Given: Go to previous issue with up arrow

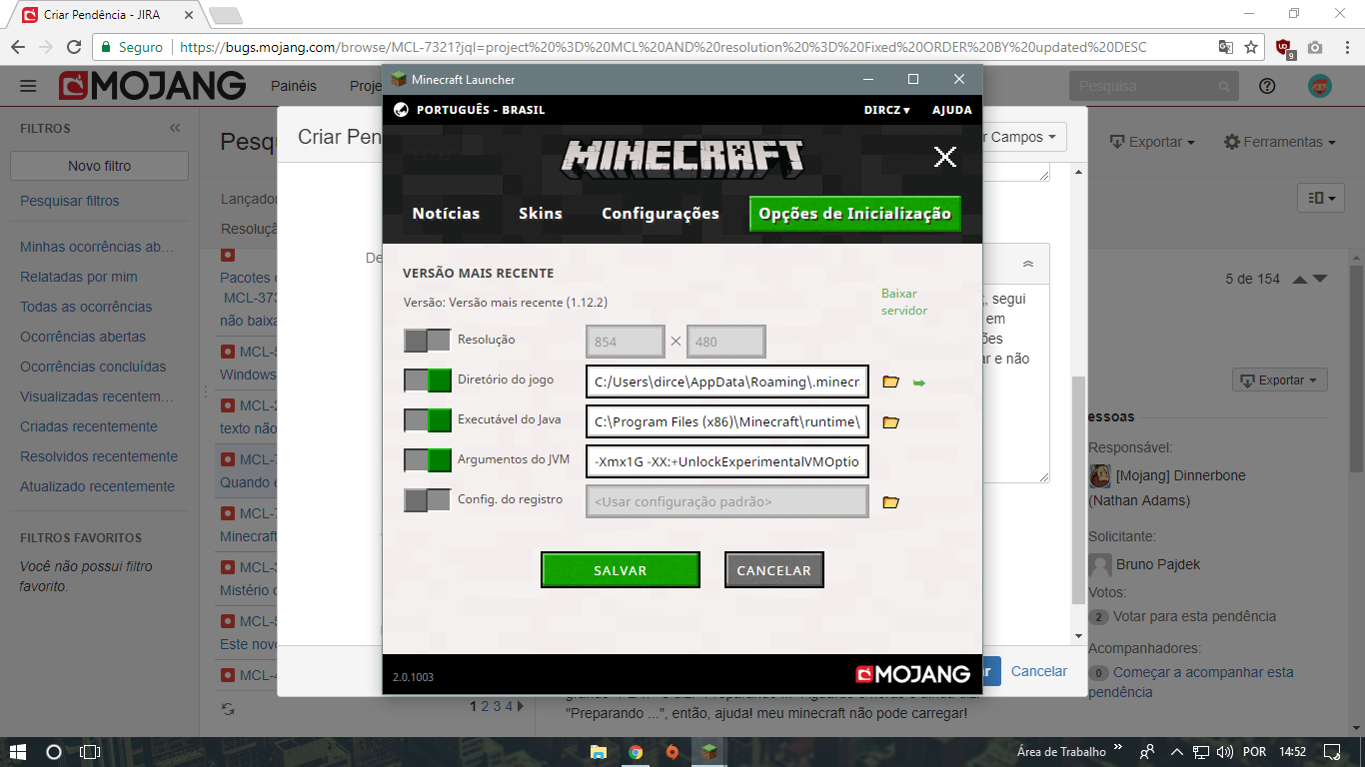Looking at the screenshot, I should (1300, 279).
